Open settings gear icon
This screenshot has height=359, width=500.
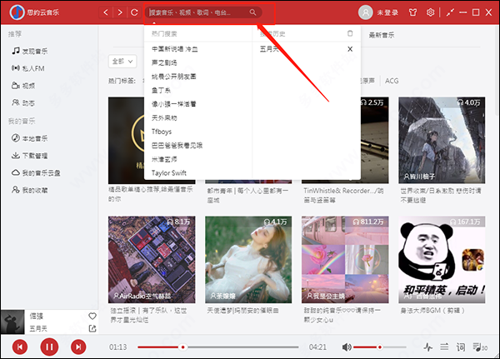[431, 12]
